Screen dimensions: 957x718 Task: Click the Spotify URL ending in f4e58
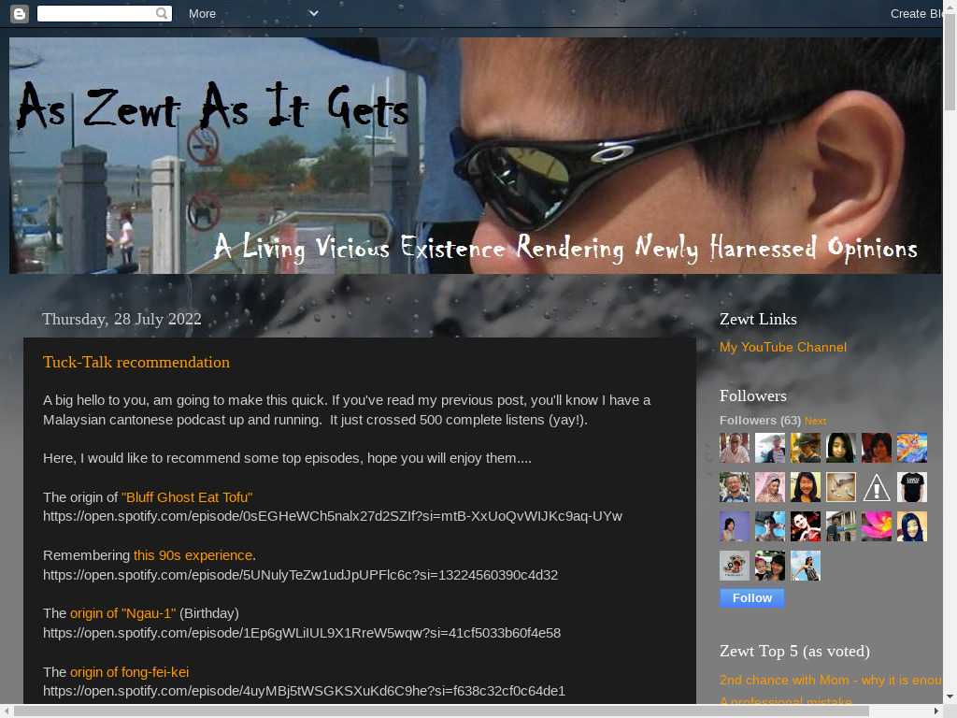point(302,633)
